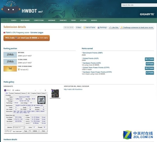
Task: Open the RANKINGS menu
Action: coord(63,20)
